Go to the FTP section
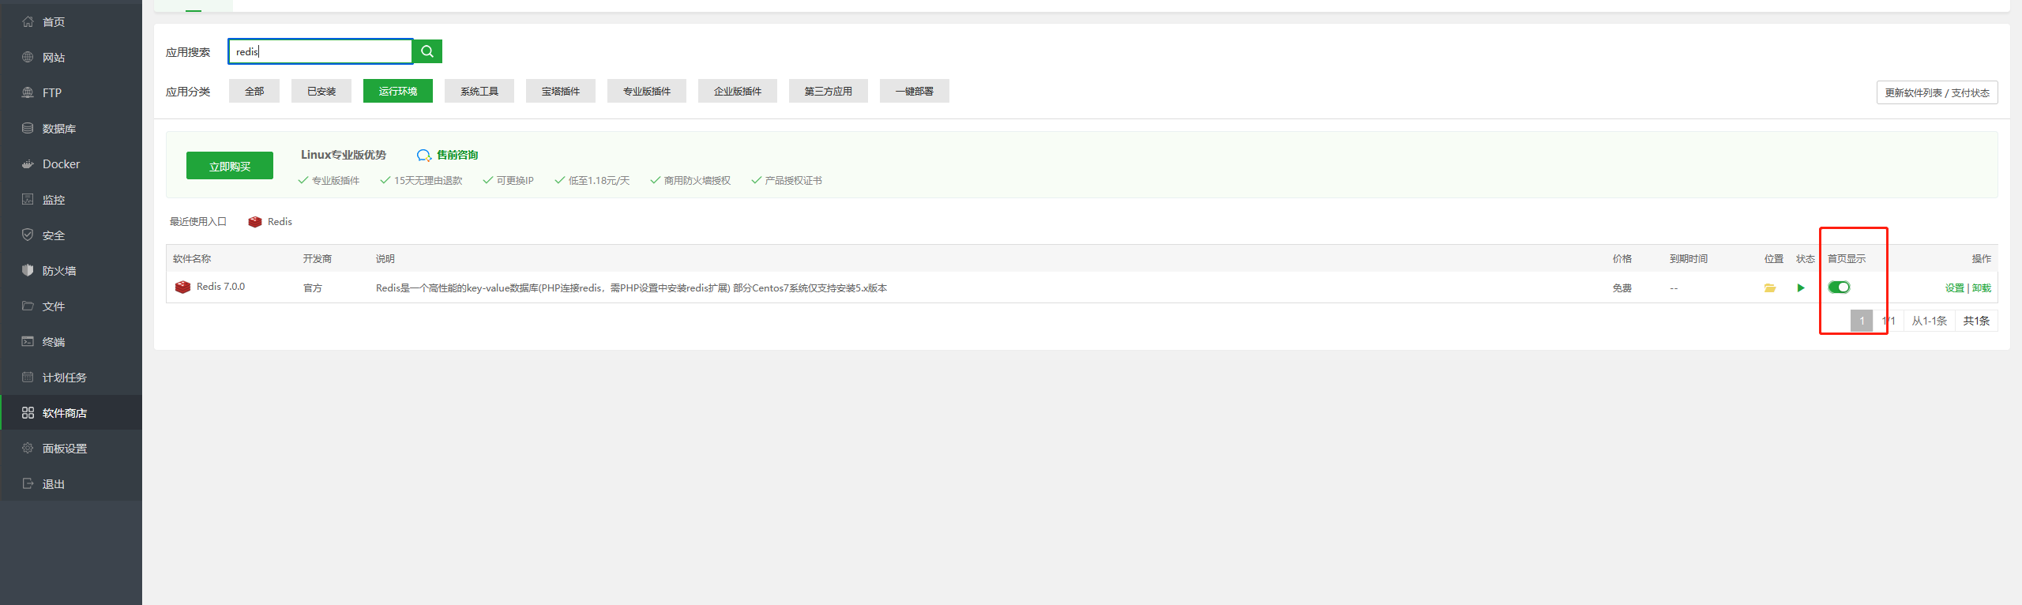The image size is (2022, 605). [x=71, y=93]
